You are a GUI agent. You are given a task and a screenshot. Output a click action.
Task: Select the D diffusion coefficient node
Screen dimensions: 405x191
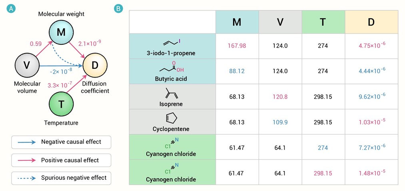pyautogui.click(x=95, y=66)
